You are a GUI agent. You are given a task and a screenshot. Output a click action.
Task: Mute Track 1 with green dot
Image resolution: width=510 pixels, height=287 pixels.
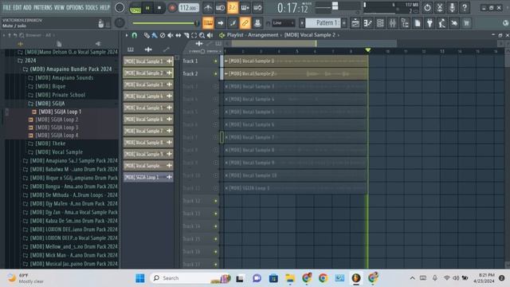point(215,61)
